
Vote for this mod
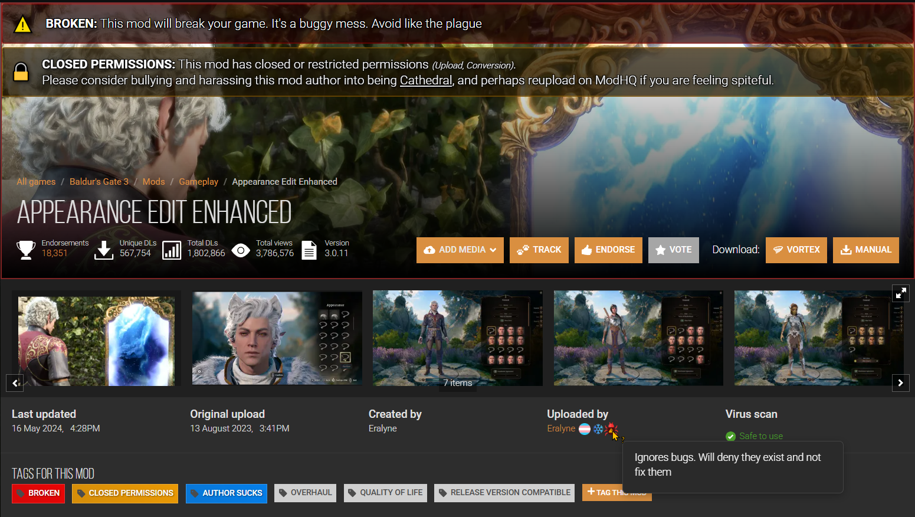click(x=674, y=250)
